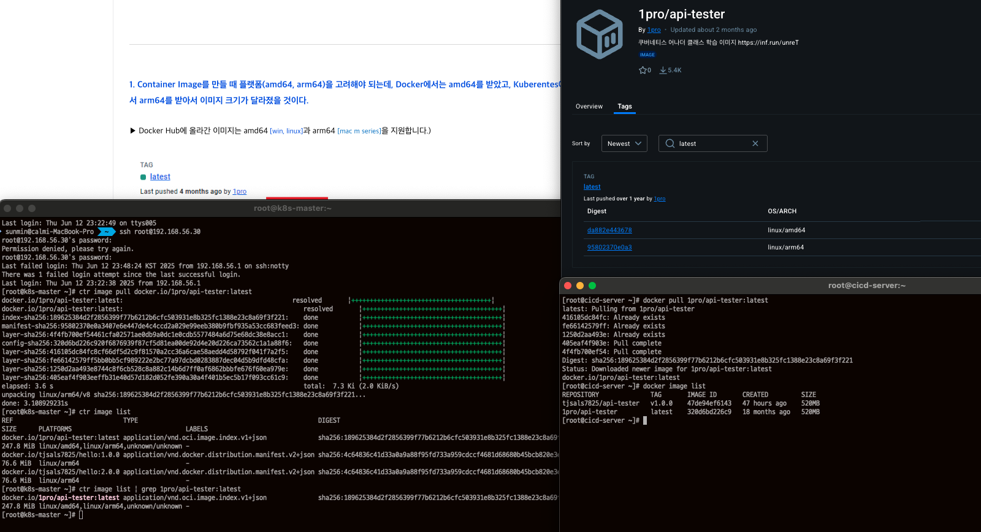Click the 'Digest' column header
The height and width of the screenshot is (532, 981).
(597, 211)
